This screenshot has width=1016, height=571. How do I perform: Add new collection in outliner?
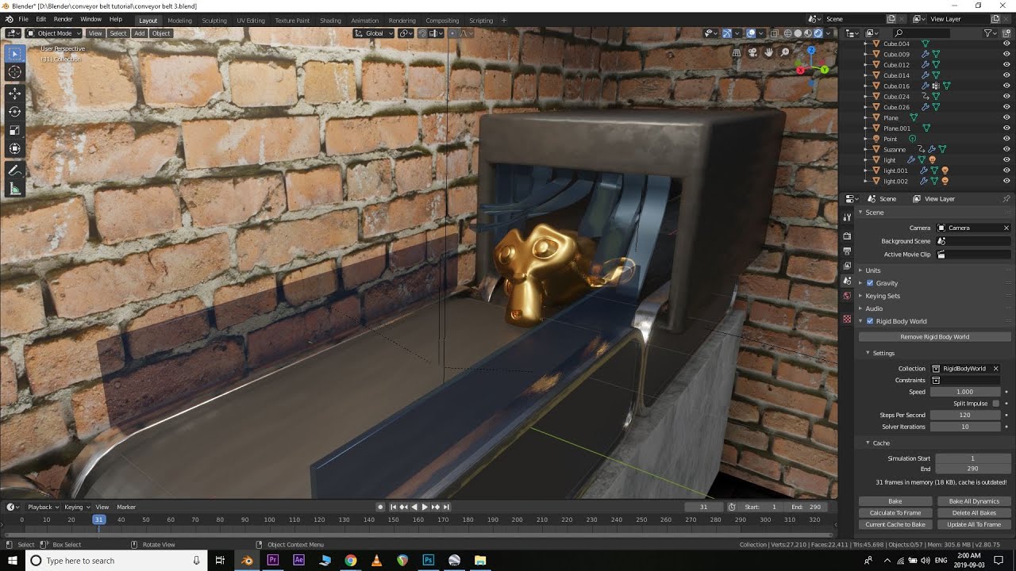tap(1007, 33)
